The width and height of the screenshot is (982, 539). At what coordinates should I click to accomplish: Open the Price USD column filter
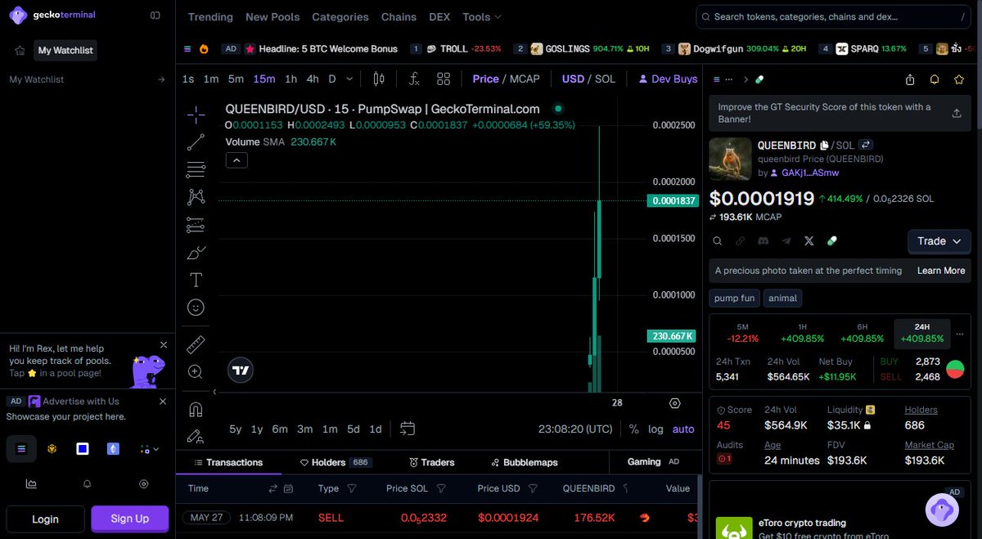[533, 488]
